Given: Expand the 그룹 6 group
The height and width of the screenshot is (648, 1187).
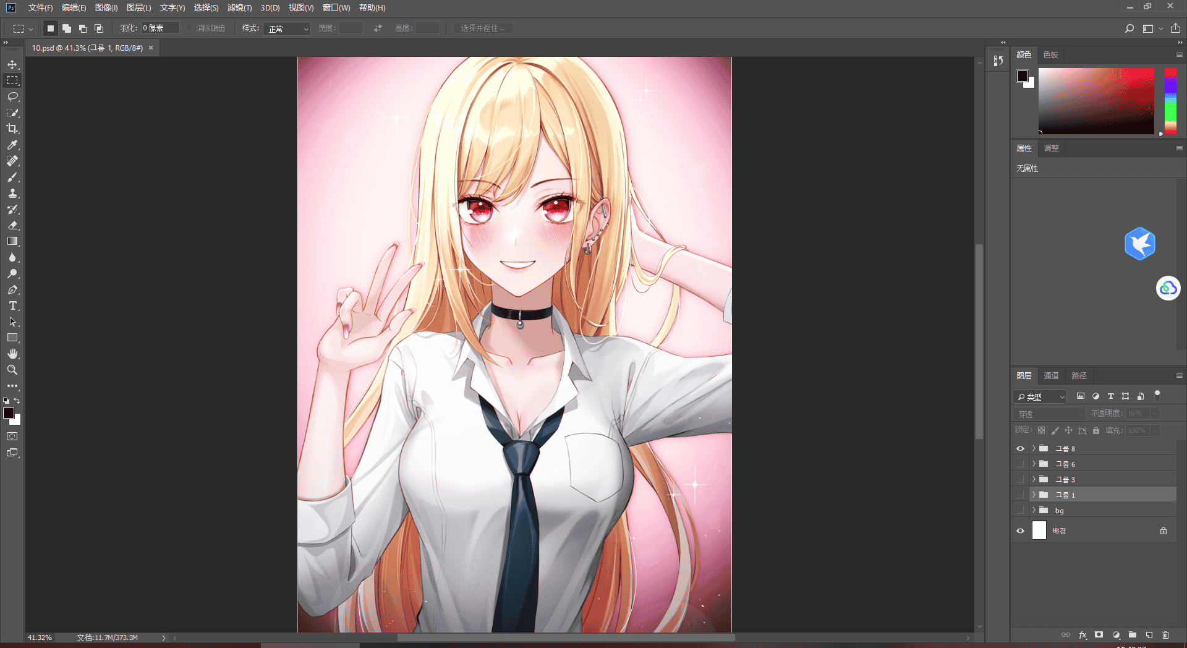Looking at the screenshot, I should (x=1034, y=464).
